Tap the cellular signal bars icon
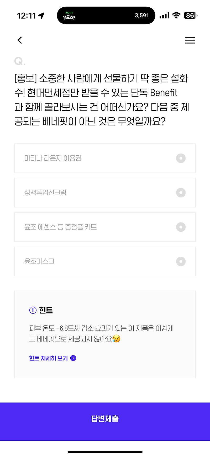The height and width of the screenshot is (457, 210). coord(165,16)
